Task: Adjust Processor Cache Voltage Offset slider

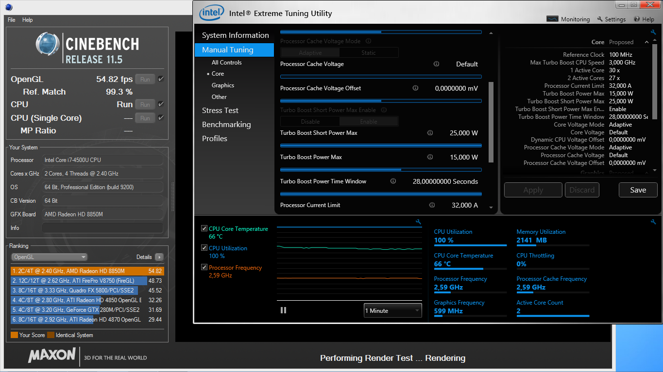Action: [381, 101]
